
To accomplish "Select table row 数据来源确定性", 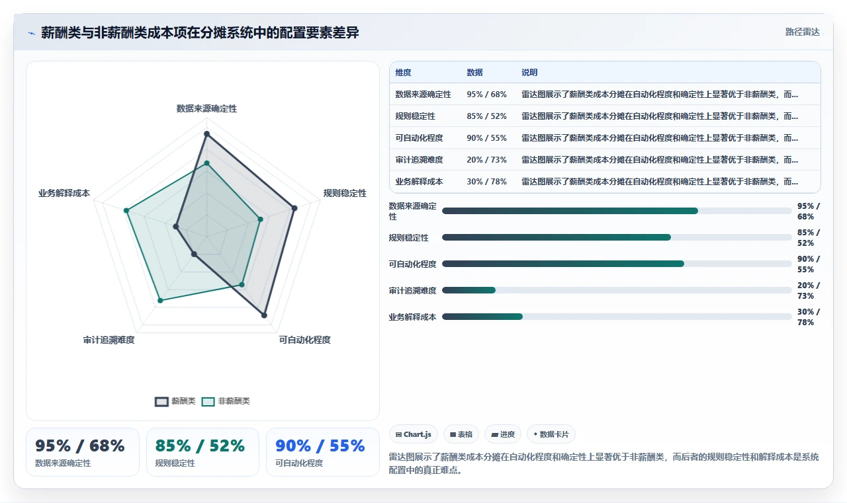I will pyautogui.click(x=605, y=95).
